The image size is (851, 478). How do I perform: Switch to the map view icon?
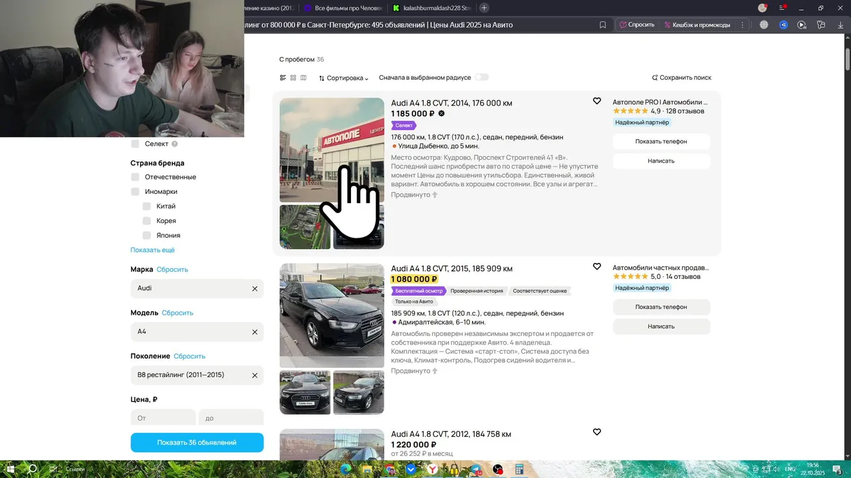(x=303, y=78)
